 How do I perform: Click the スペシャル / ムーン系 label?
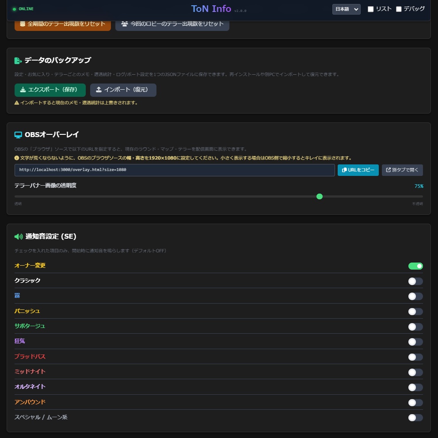41,417
